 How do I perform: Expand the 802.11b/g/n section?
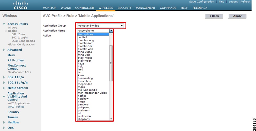(x=4, y=83)
